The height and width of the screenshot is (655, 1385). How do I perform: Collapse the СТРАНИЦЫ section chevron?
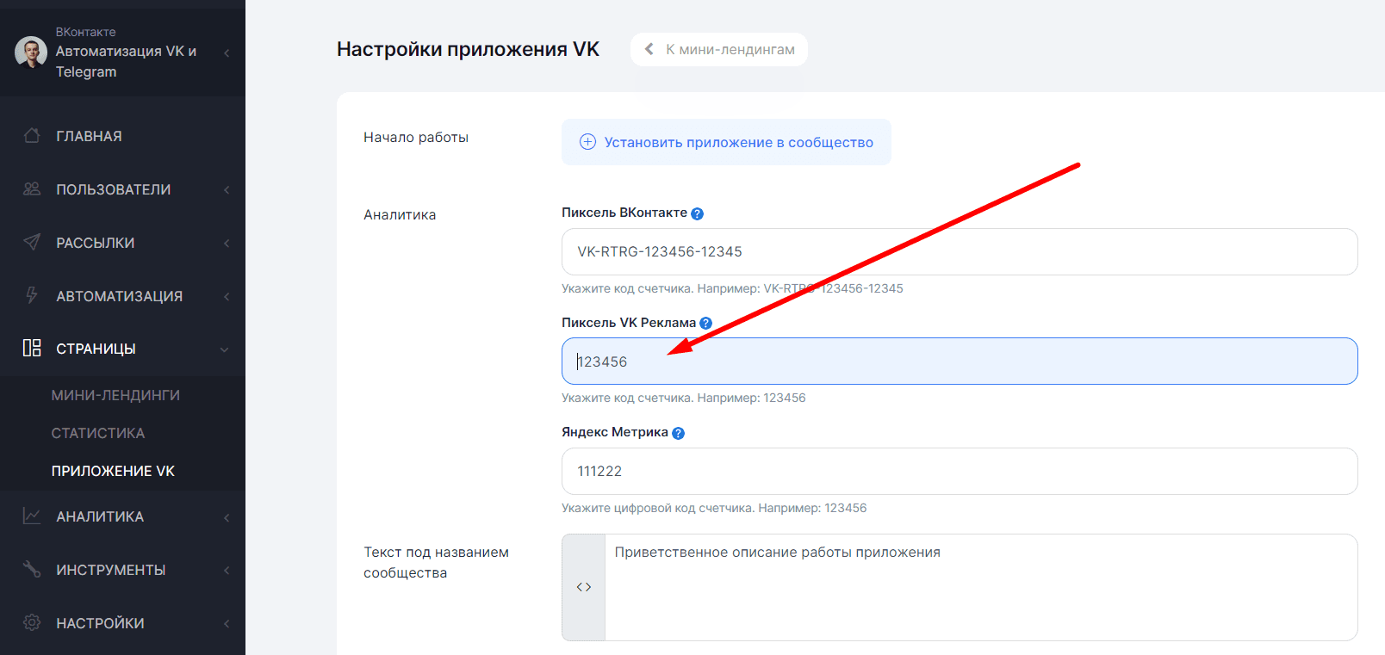click(x=225, y=349)
